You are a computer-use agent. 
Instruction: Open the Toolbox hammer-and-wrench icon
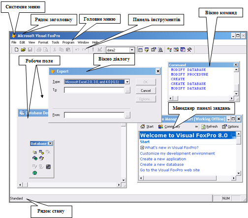(189, 50)
